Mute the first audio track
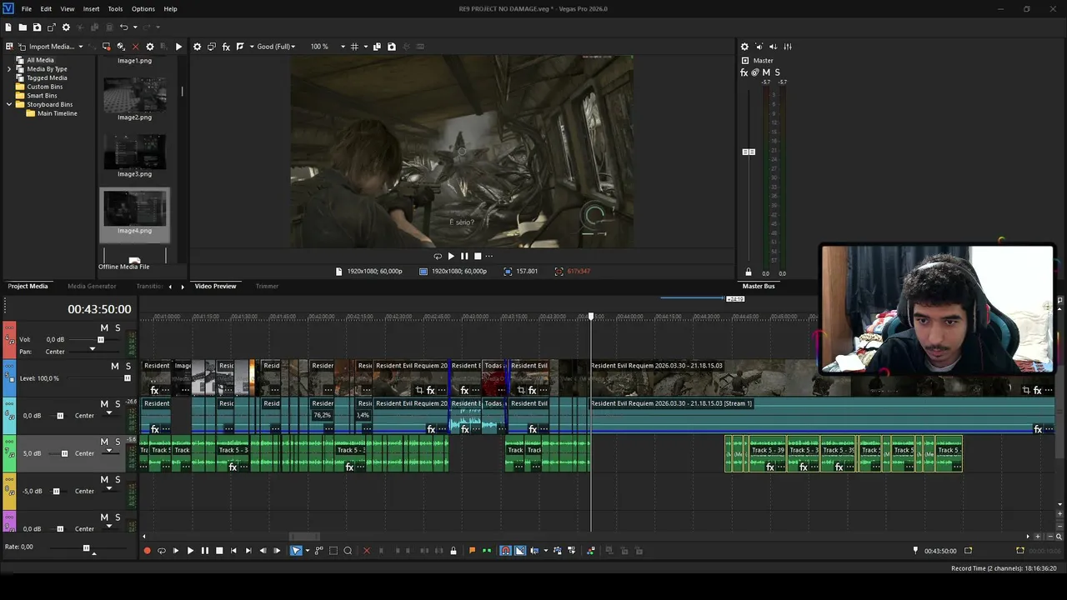 104,328
